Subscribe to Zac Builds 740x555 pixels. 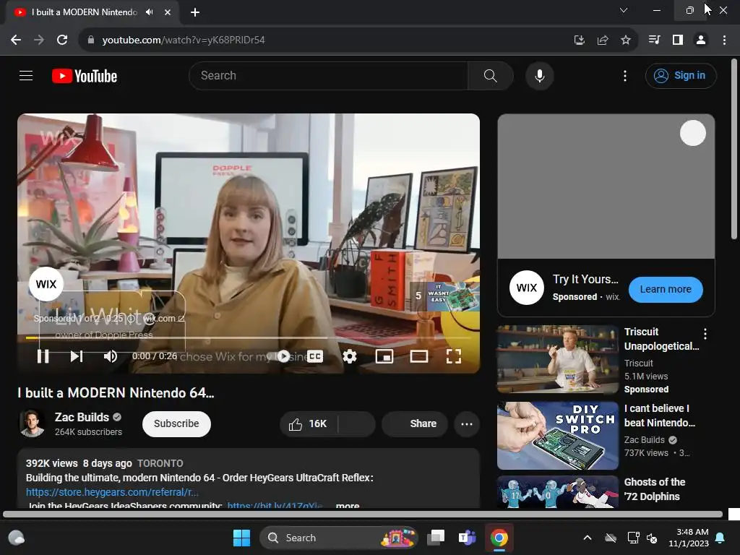[x=176, y=423]
